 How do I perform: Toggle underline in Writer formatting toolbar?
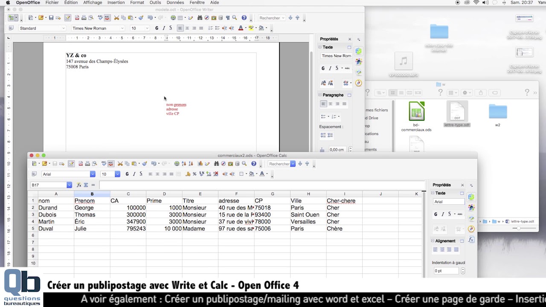(171, 28)
